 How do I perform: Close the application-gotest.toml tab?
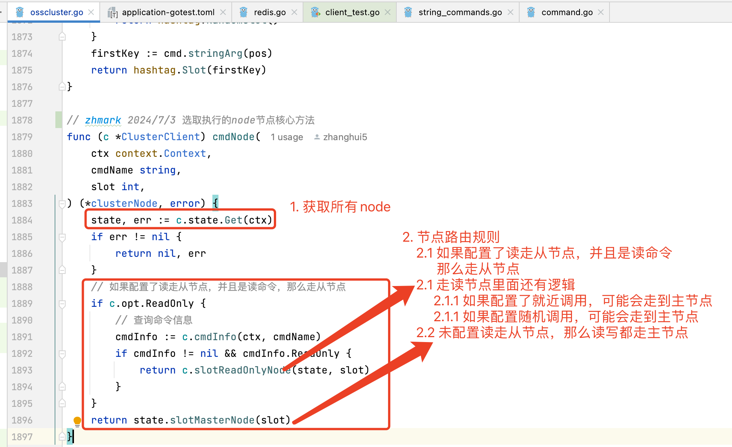223,12
